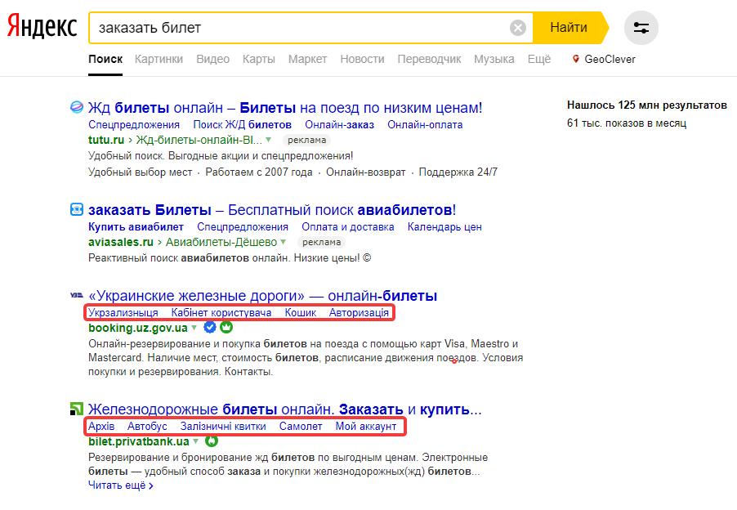Expand dropdown arrow next to aviasales.ru URL
This screenshot has height=510, width=737.
[x=284, y=242]
